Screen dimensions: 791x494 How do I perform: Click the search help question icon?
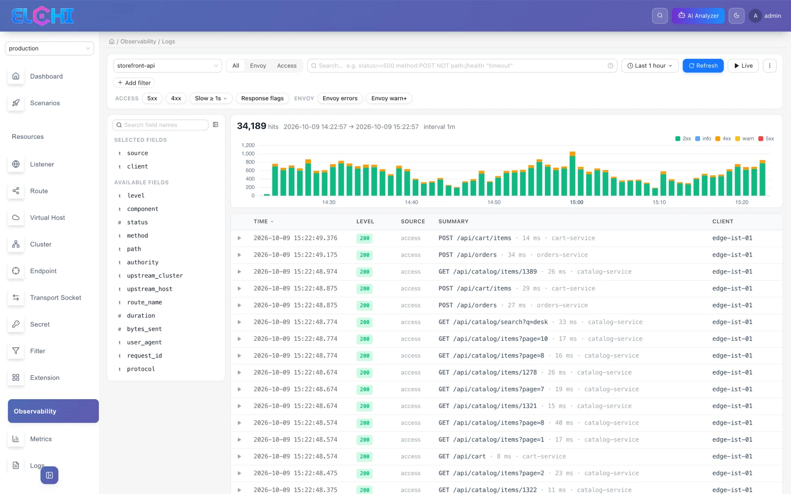[x=610, y=66]
